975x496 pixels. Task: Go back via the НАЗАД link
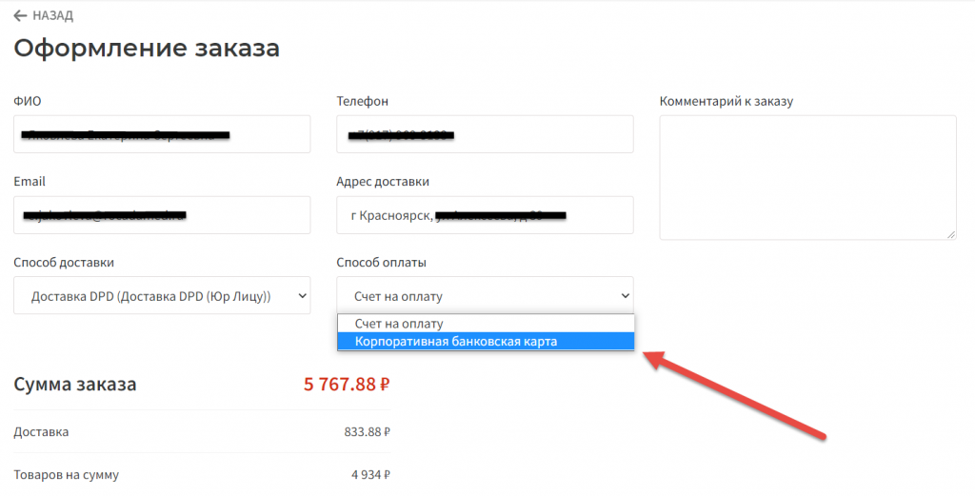pos(52,15)
